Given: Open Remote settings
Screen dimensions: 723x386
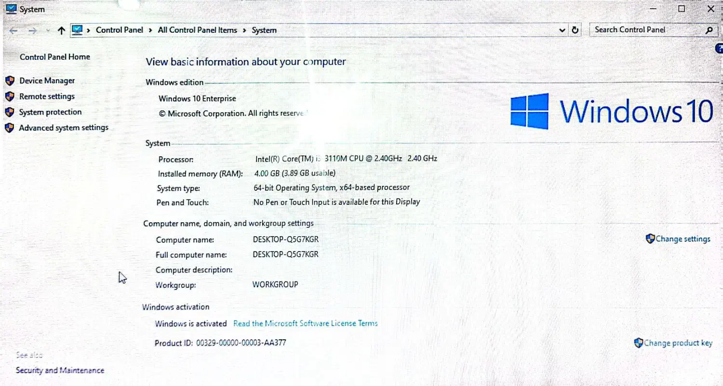Looking at the screenshot, I should click(47, 96).
